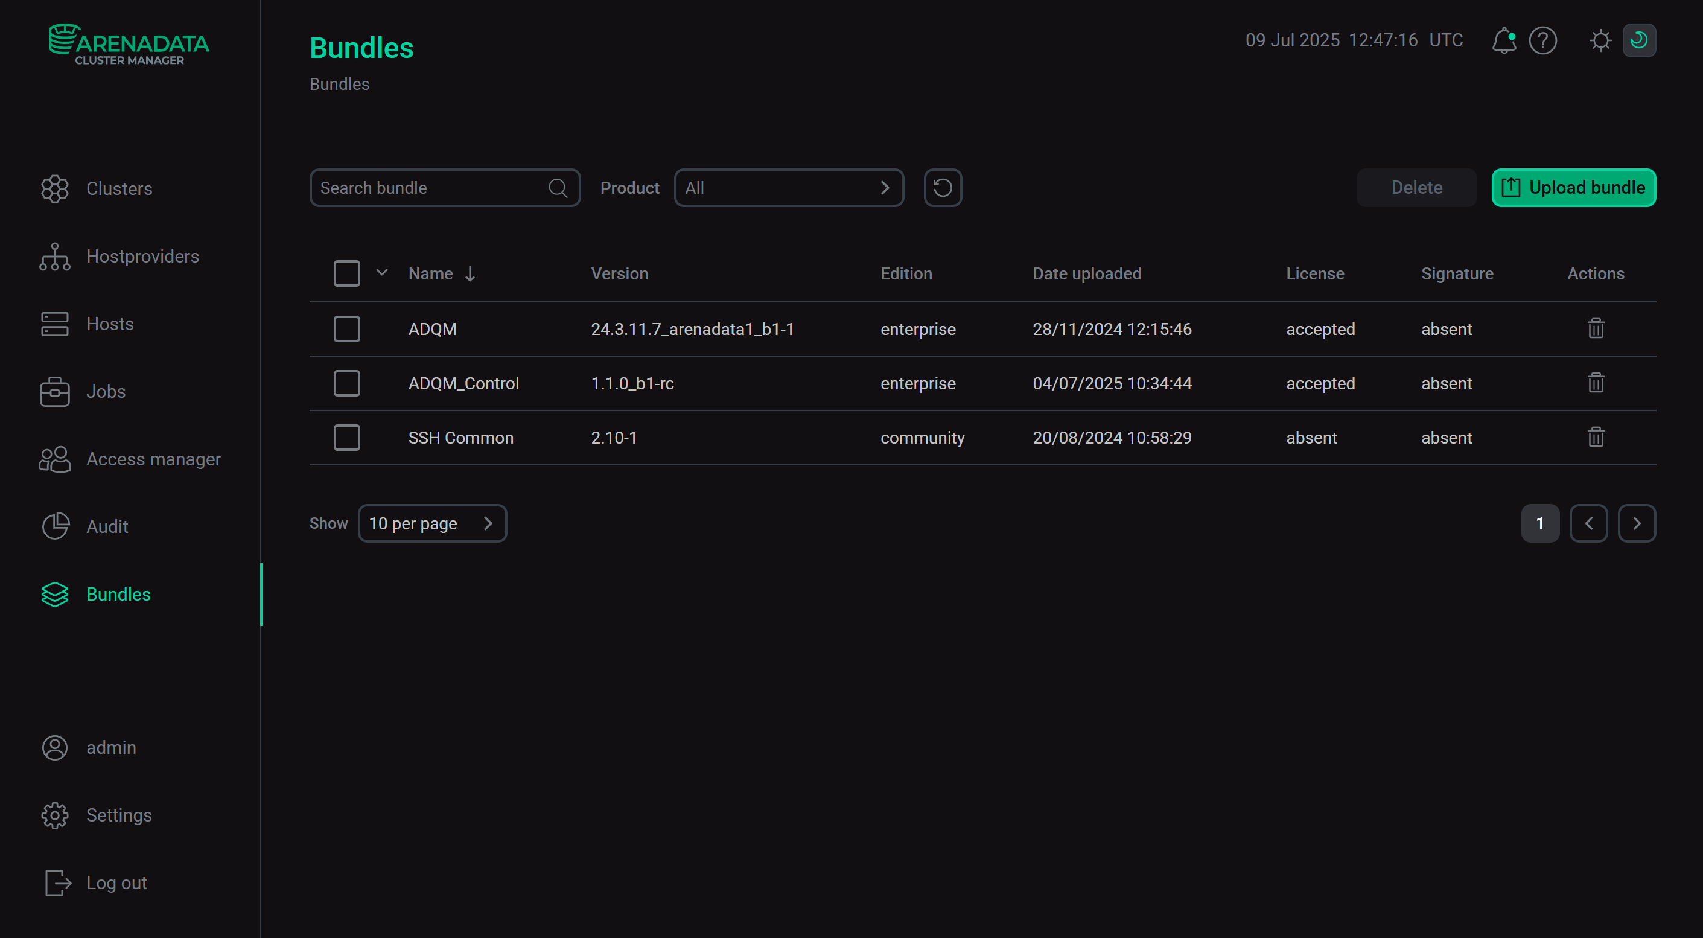The width and height of the screenshot is (1703, 938).
Task: Click the search magnifier icon
Action: pos(558,188)
